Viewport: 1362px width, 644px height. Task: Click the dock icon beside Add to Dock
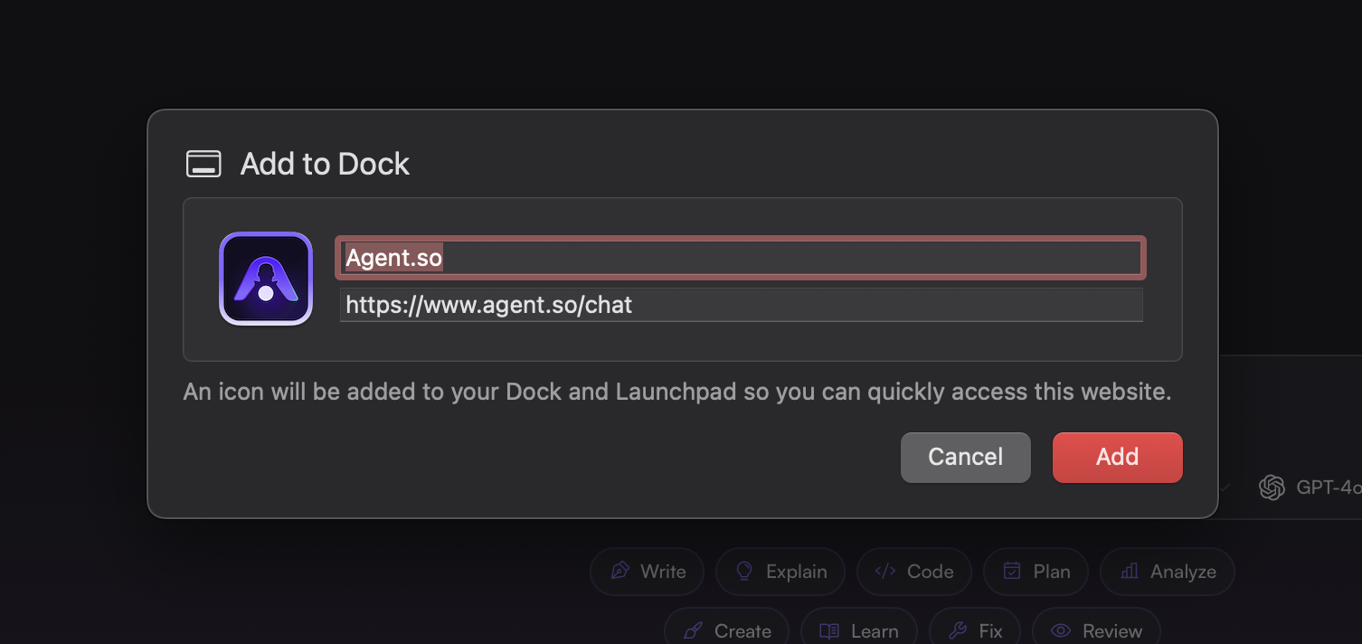tap(203, 164)
